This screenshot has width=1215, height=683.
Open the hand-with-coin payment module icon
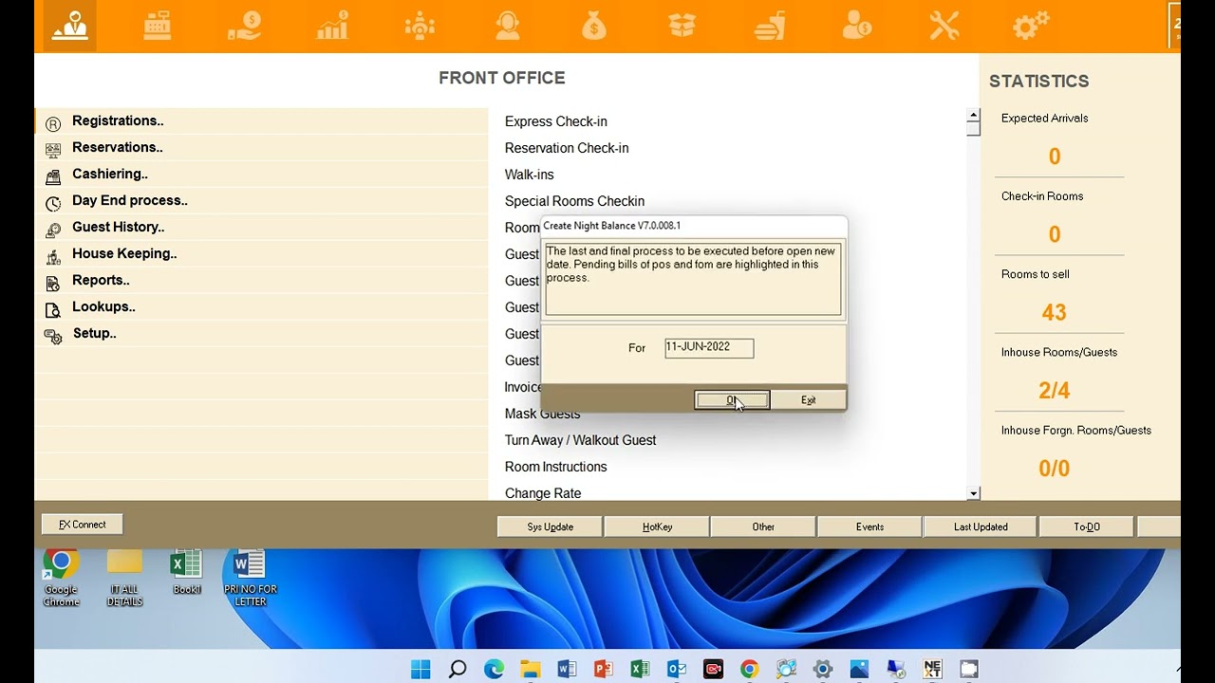point(245,26)
